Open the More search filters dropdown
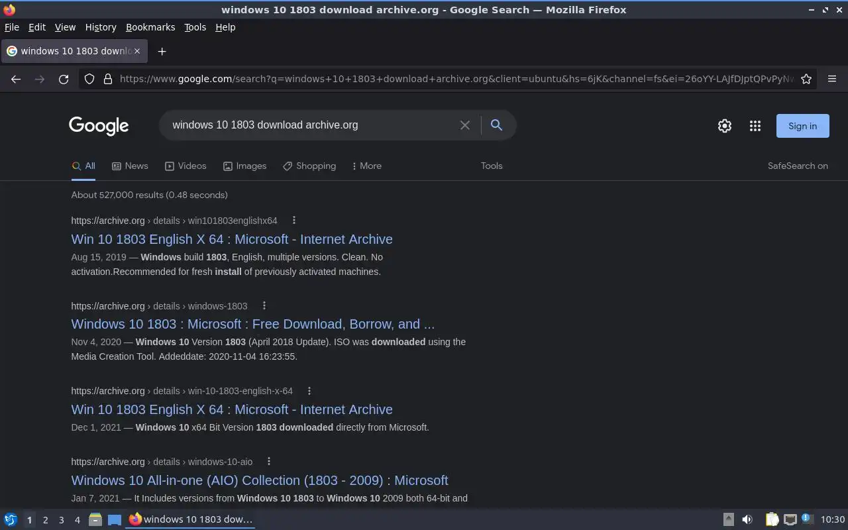Screen dimensions: 848x530 pyautogui.click(x=366, y=166)
